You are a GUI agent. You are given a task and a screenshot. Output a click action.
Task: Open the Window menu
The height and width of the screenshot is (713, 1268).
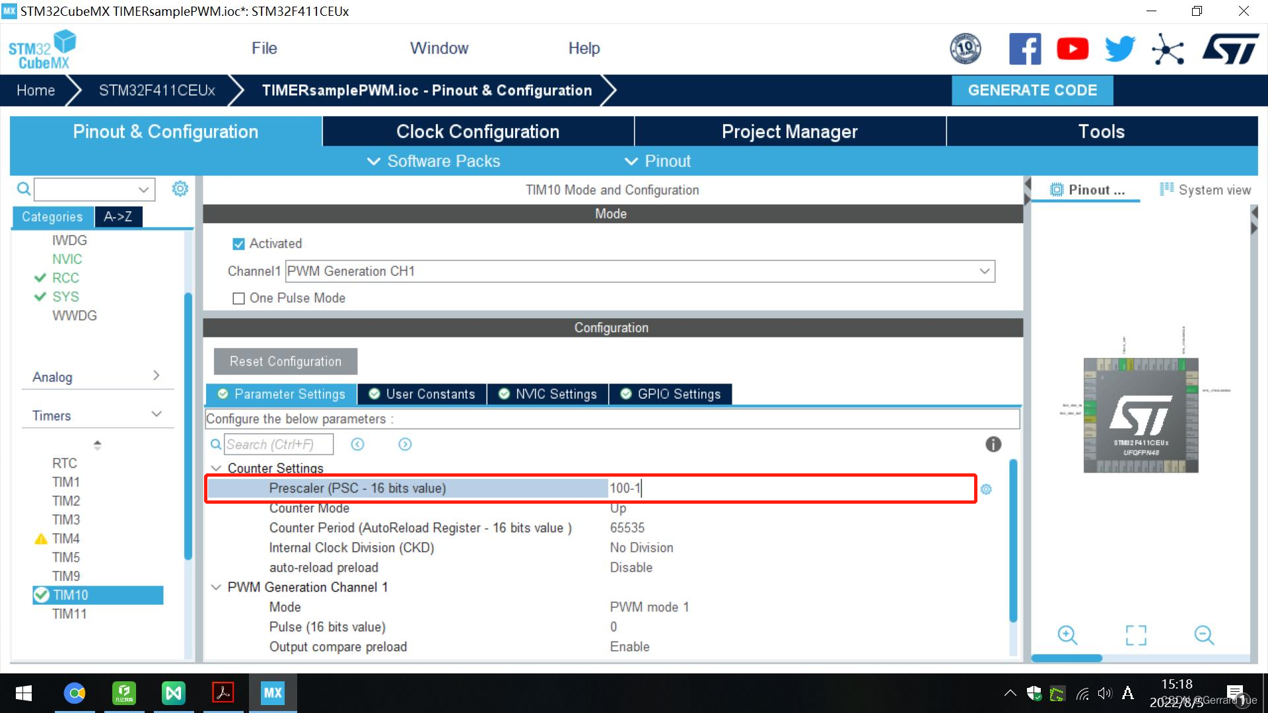pos(439,48)
